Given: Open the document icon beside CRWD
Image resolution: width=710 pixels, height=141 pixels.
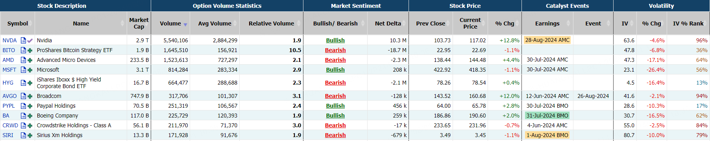Looking at the screenshot, I should [24, 125].
